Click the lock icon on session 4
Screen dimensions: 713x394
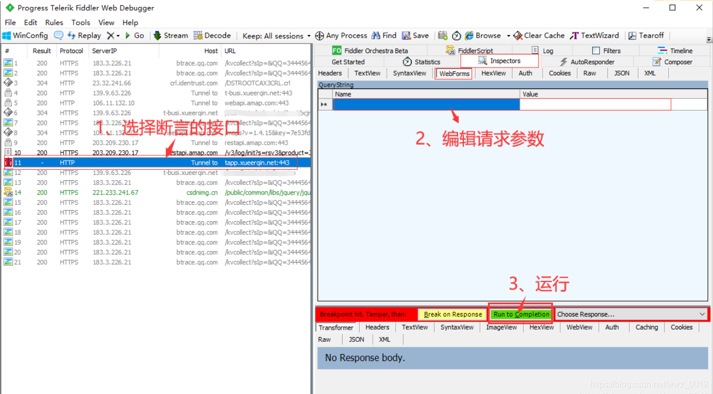pyautogui.click(x=8, y=93)
